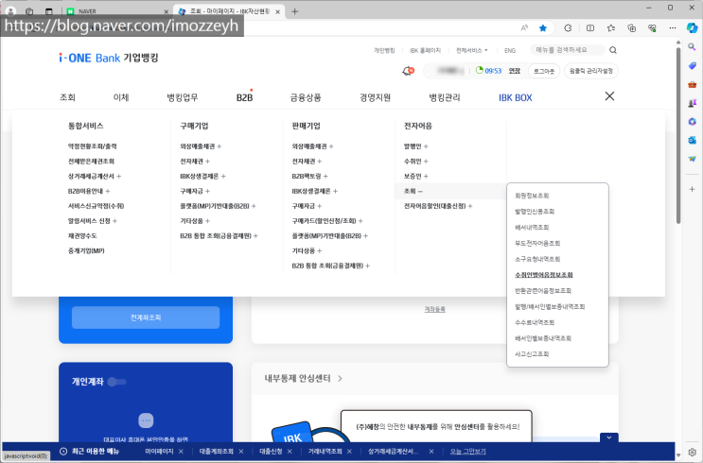The height and width of the screenshot is (463, 703).
Task: Open Edge sidebar tools briefcase icon
Action: [x=693, y=85]
